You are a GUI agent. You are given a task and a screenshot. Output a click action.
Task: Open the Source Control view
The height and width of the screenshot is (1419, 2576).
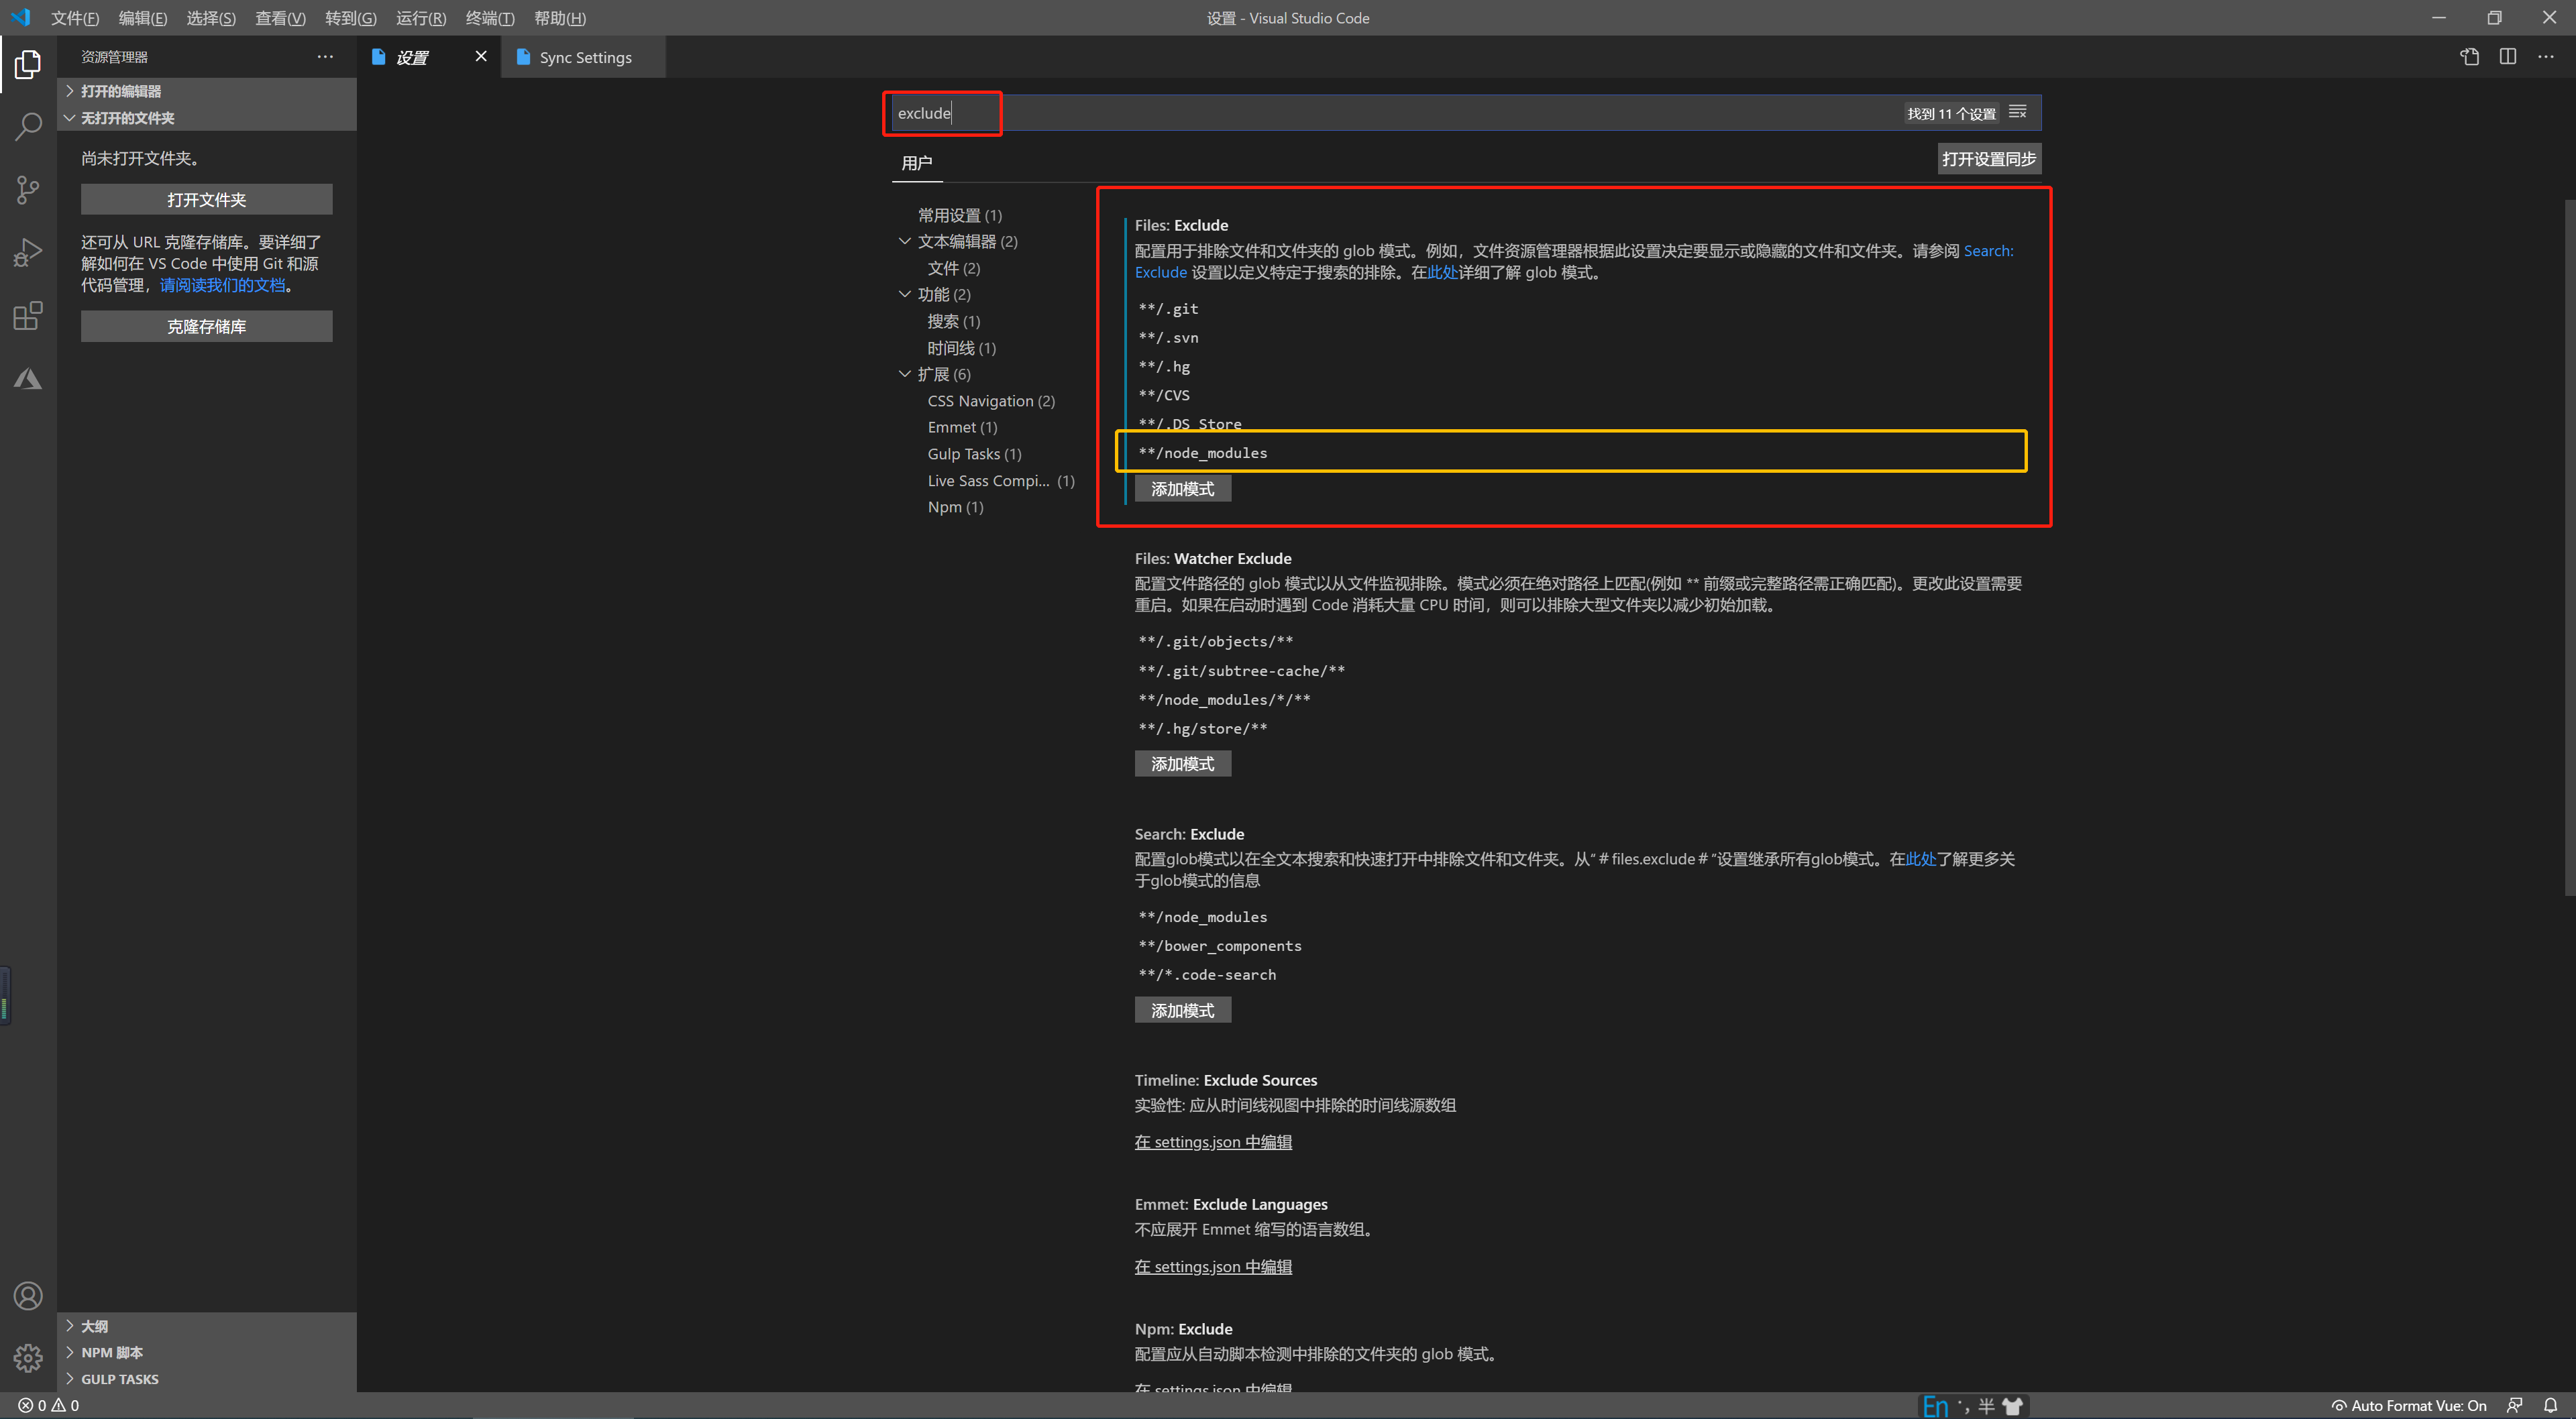(x=28, y=189)
